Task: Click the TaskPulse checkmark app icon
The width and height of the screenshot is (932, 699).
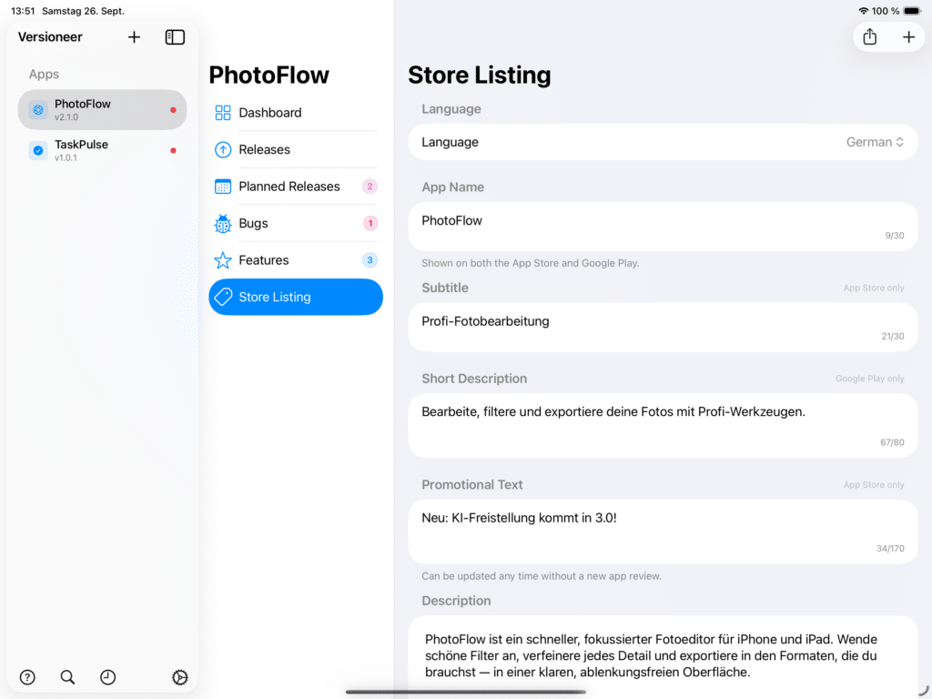Action: pyautogui.click(x=38, y=150)
